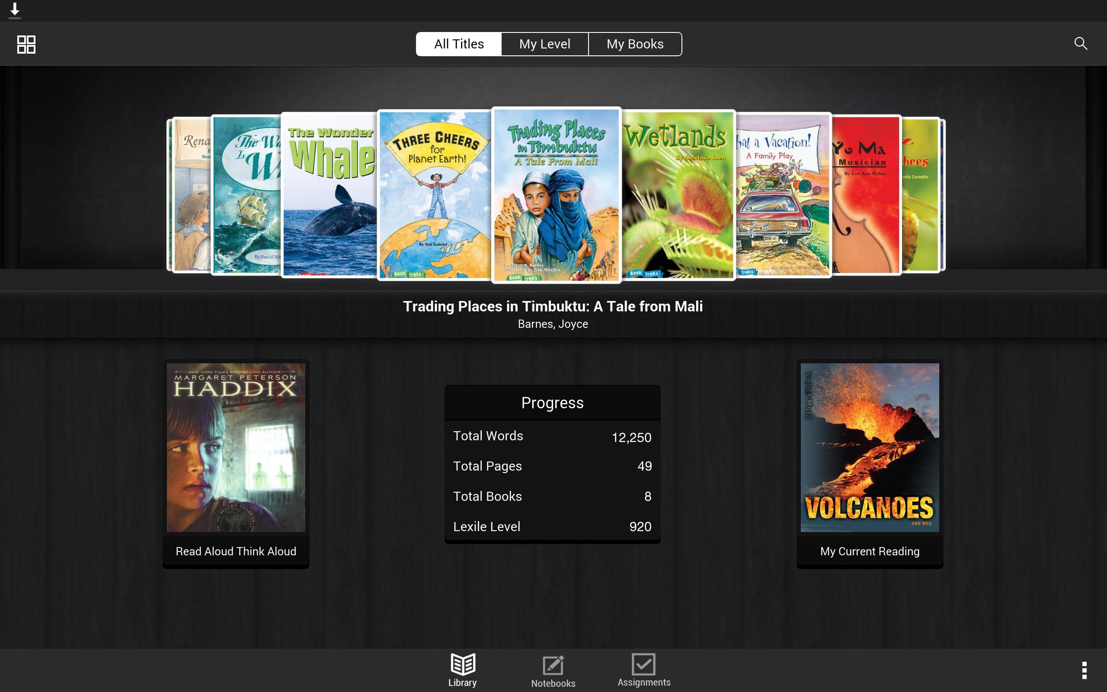Open the three-dot overflow menu
Screen dimensions: 1107x692
coord(1084,670)
